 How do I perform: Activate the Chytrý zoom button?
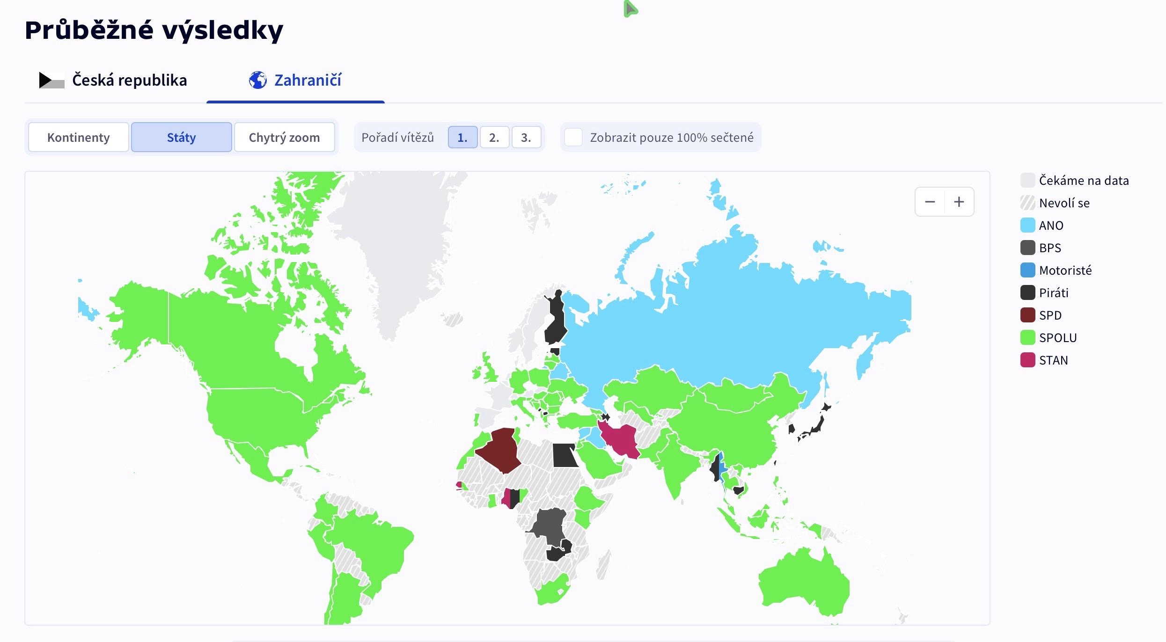click(x=284, y=138)
